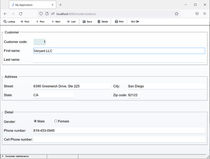Go to Prev record

click(x=40, y=21)
